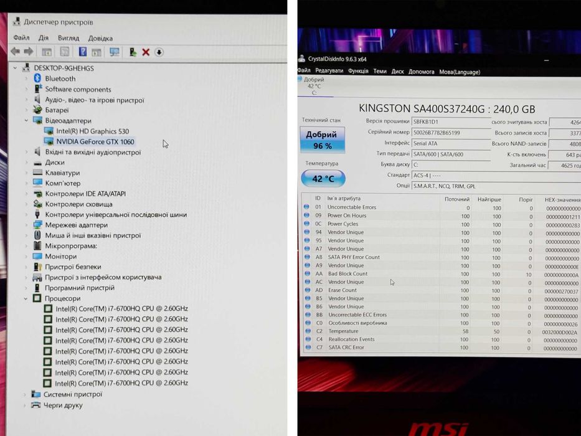The width and height of the screenshot is (581, 436).
Task: Open the Файл menu in Device Manager
Action: pyautogui.click(x=21, y=38)
